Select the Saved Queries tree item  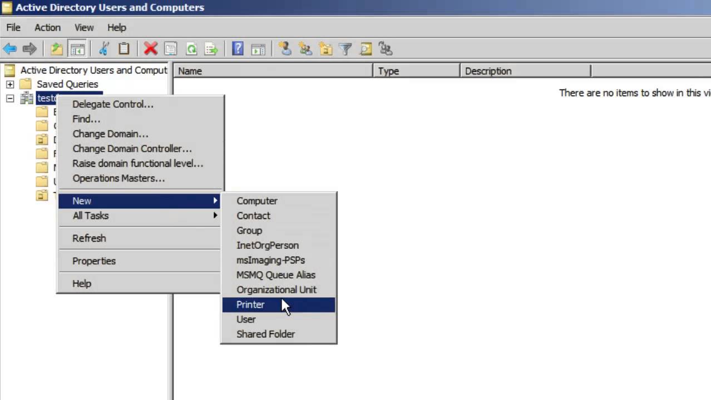[x=67, y=84]
